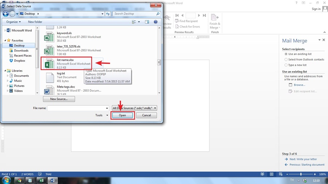
Task: Open the File name combo dropdown
Action: coord(107,108)
